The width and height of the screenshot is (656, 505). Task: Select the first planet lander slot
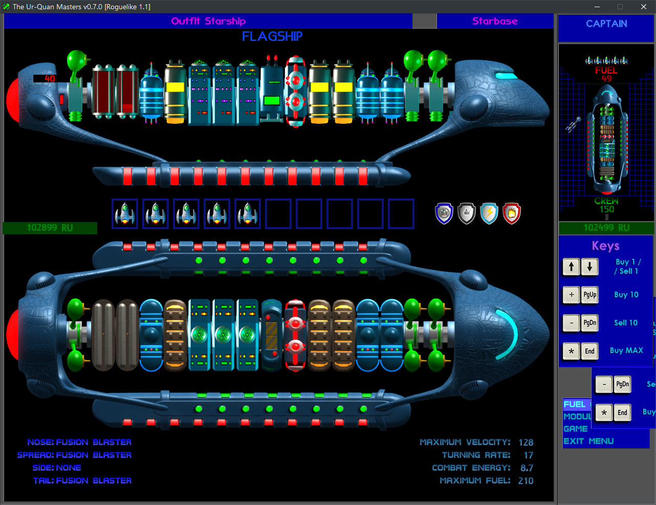[x=125, y=213]
